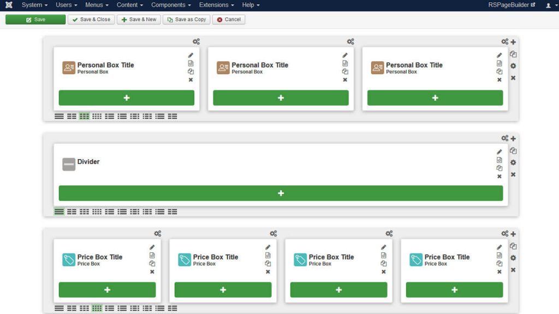Image resolution: width=559 pixels, height=314 pixels.
Task: Click the Save & Close button
Action: [x=91, y=19]
